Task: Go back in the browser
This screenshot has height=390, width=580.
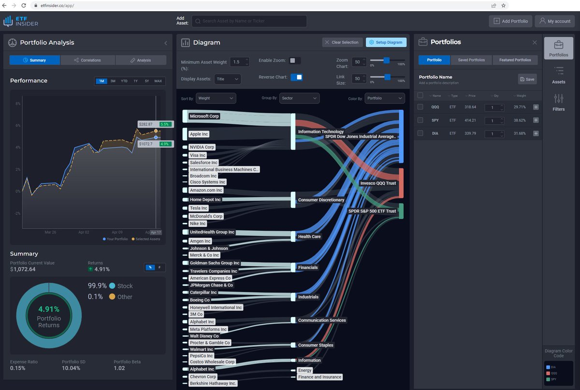Action: (x=4, y=5)
